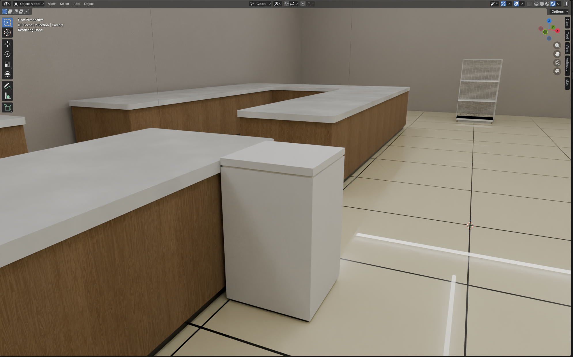
Task: Select the Cursor tool in toolbar
Action: 7,33
